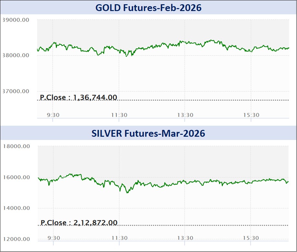This screenshot has height=252, width=297.
Task: Select the 13:30 time label on gold chart
Action: (x=185, y=115)
